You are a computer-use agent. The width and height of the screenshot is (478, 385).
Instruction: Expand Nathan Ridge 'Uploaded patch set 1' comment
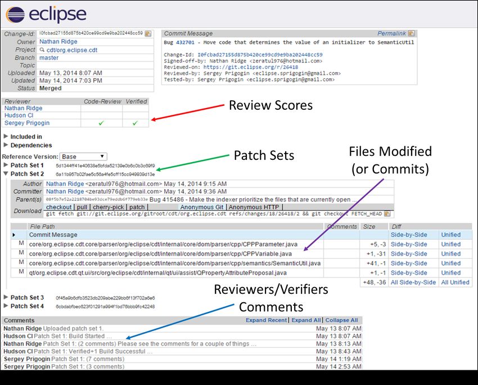182,329
